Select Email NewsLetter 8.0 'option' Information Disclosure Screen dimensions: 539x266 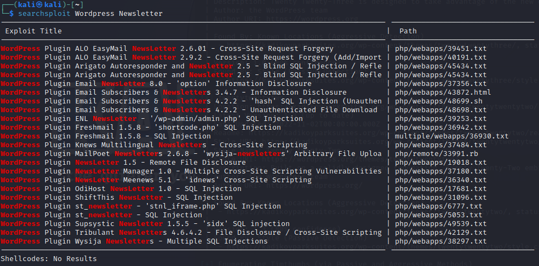pos(156,84)
